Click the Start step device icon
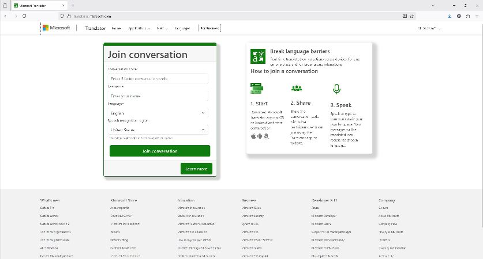 click(x=257, y=89)
